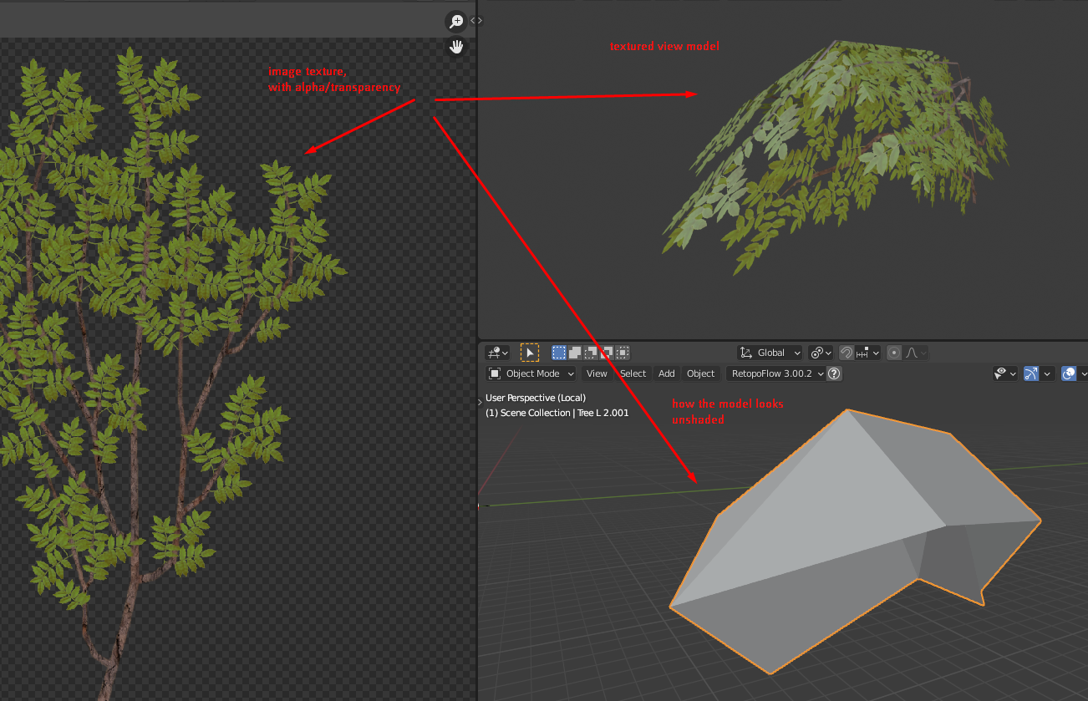Activate the Select Box tool icon
Screen dimensions: 1088x701
coord(530,353)
